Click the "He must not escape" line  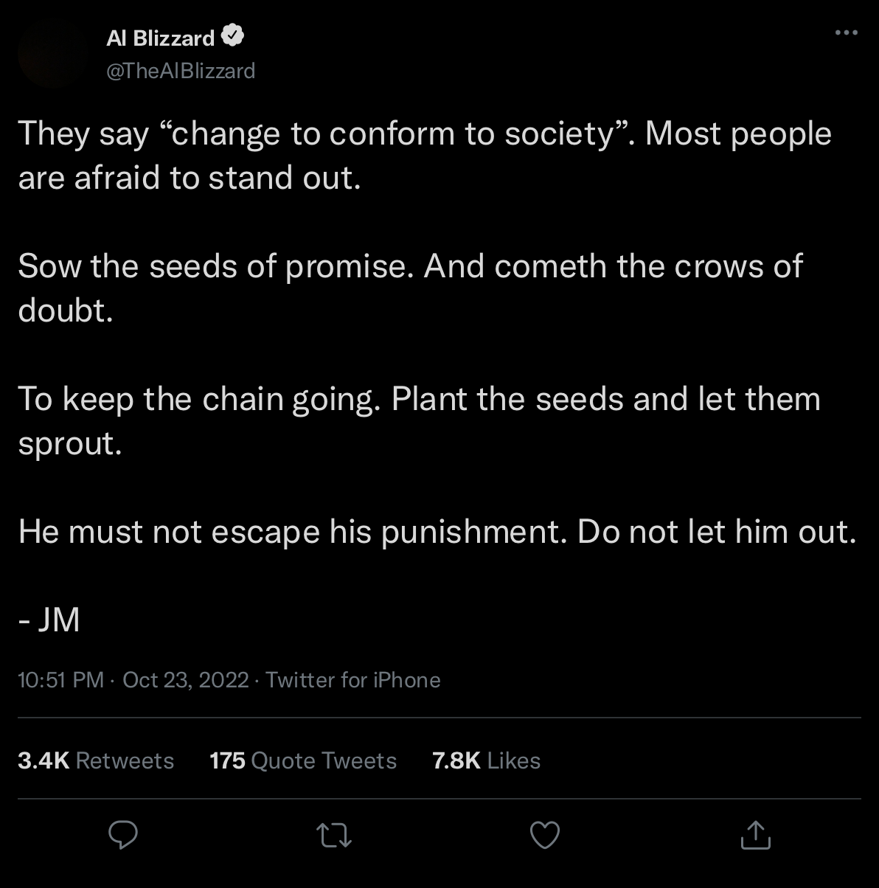pos(437,532)
